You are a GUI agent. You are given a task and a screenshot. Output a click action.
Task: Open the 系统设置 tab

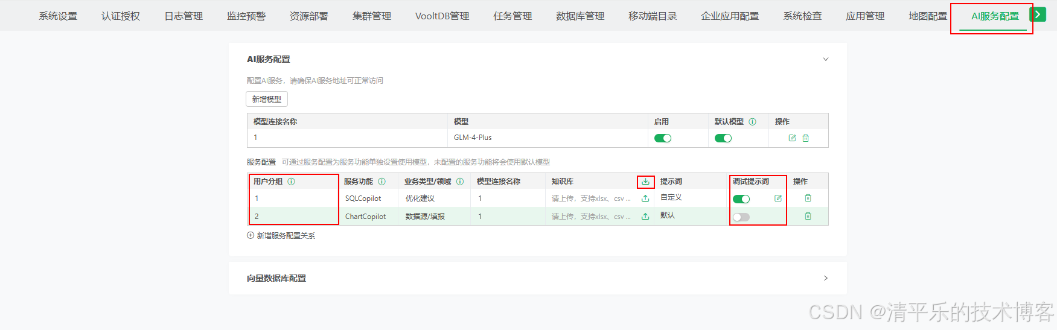click(x=58, y=16)
